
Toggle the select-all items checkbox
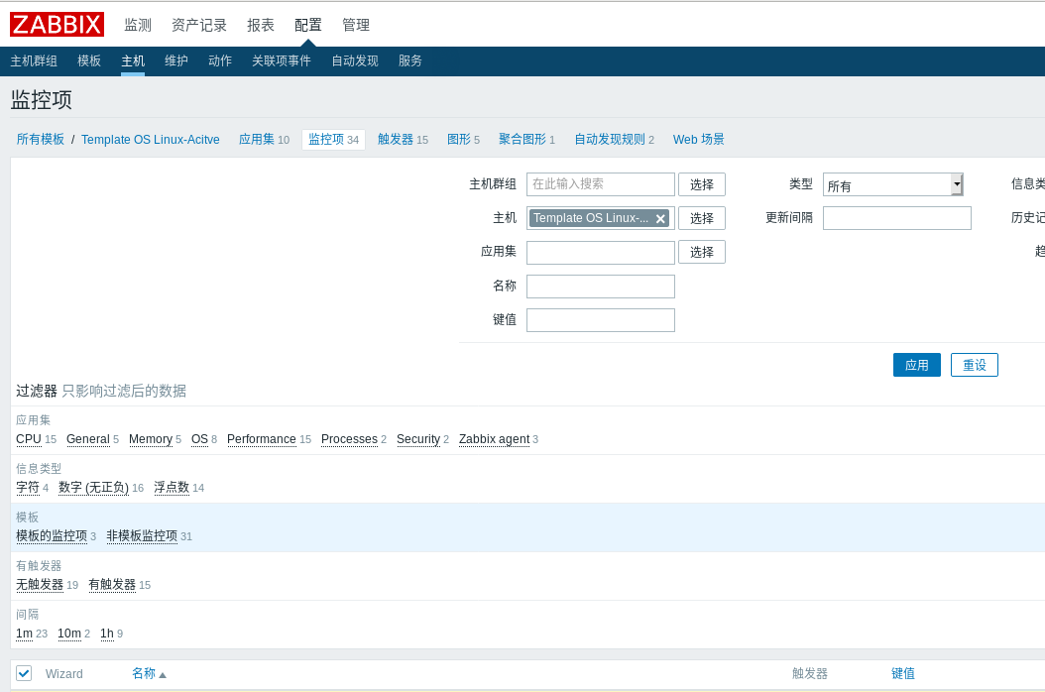click(24, 673)
